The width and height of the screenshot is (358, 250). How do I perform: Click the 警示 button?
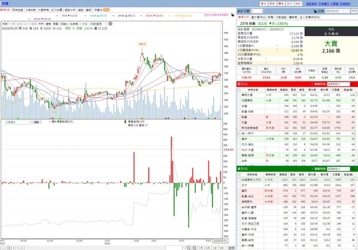pyautogui.click(x=264, y=4)
